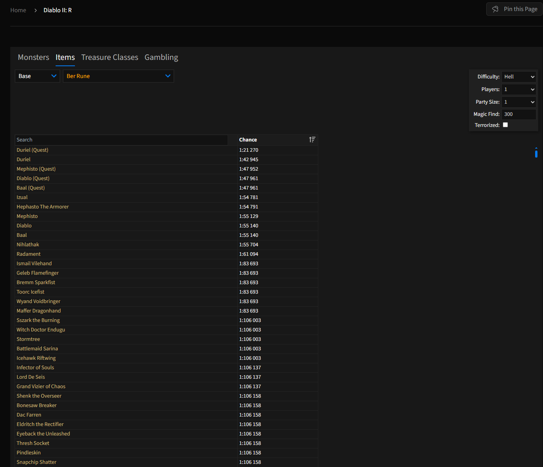The width and height of the screenshot is (543, 467).
Task: Click the Magic Find input field
Action: 519,114
